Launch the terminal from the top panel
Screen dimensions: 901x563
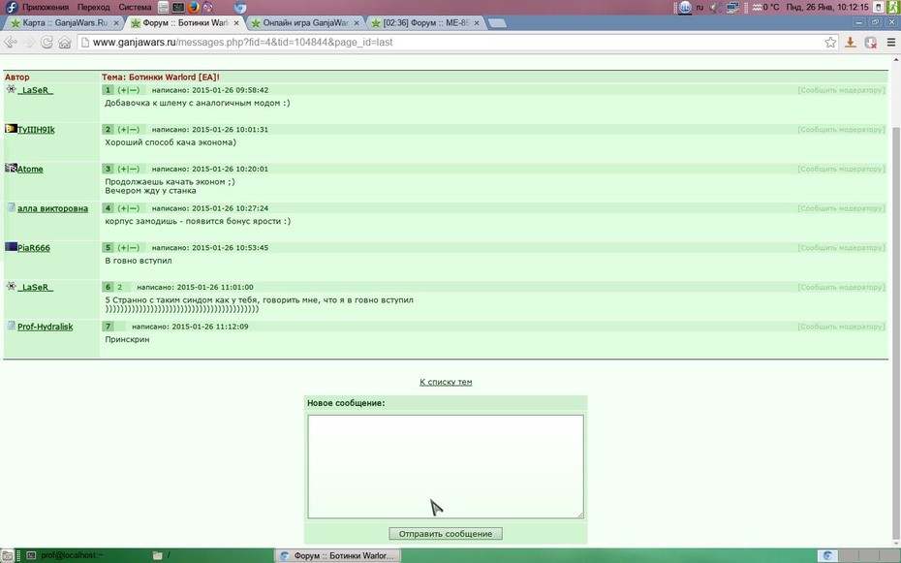[x=178, y=8]
